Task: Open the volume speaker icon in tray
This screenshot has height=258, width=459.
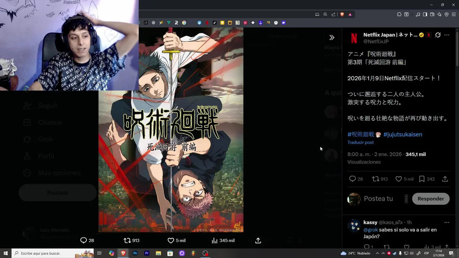Action: [x=412, y=253]
